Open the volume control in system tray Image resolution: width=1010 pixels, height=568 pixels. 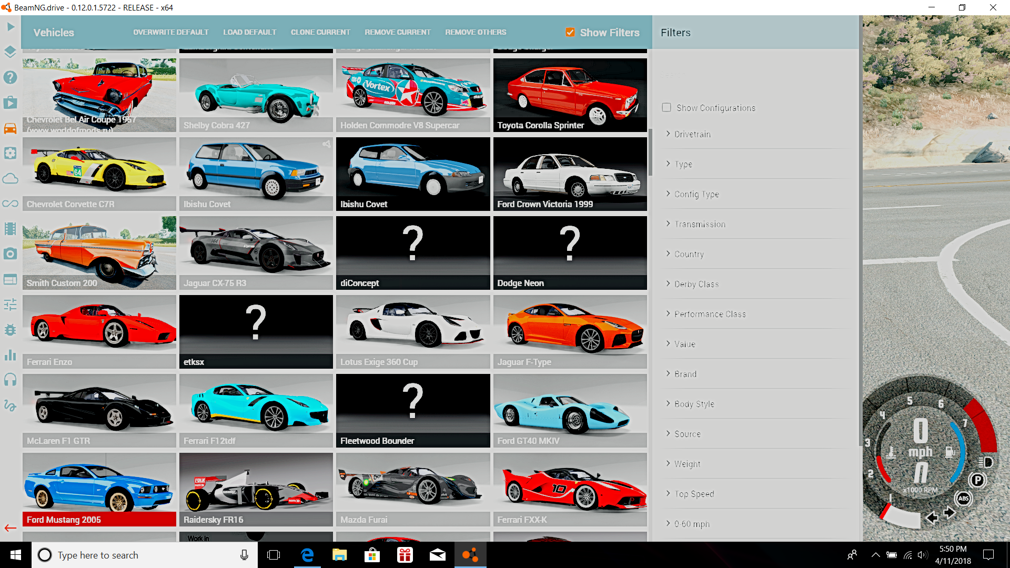(x=923, y=555)
